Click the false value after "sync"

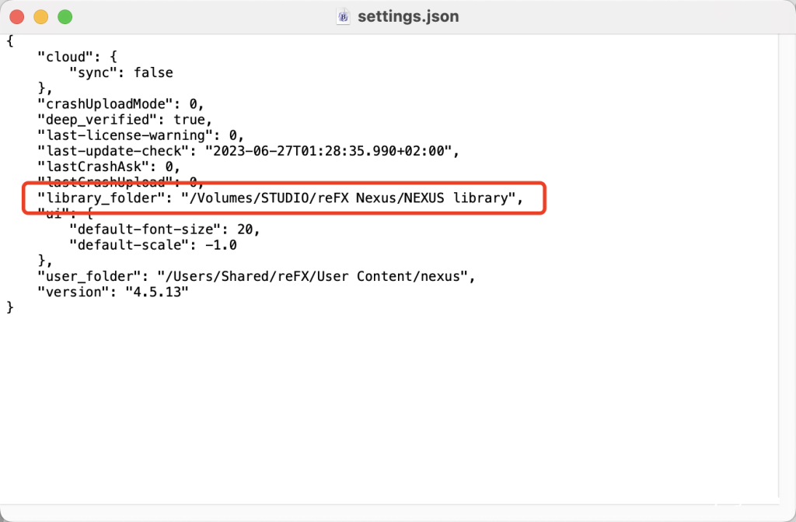click(x=153, y=72)
